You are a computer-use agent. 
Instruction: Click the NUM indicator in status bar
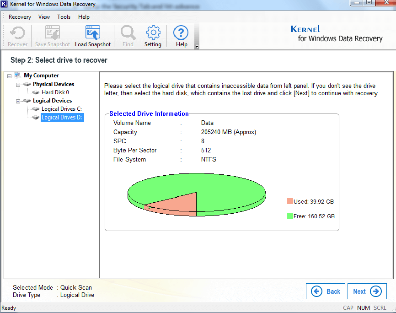[x=364, y=308]
